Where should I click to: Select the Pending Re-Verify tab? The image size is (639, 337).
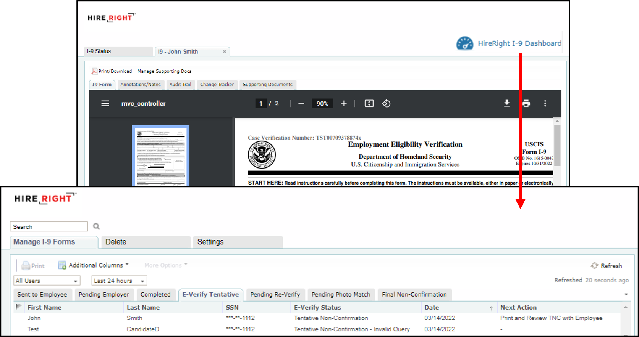(x=275, y=294)
